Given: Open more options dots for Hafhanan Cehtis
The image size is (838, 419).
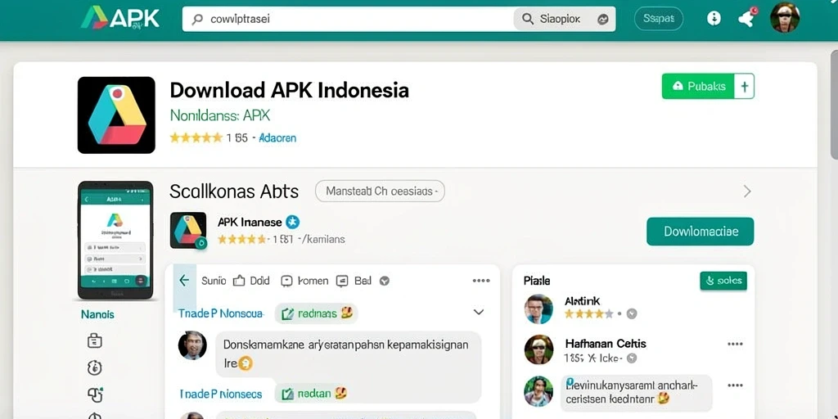Looking at the screenshot, I should tap(736, 344).
